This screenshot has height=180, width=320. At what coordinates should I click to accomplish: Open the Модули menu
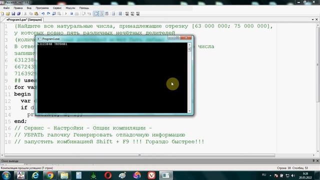(70, 8)
